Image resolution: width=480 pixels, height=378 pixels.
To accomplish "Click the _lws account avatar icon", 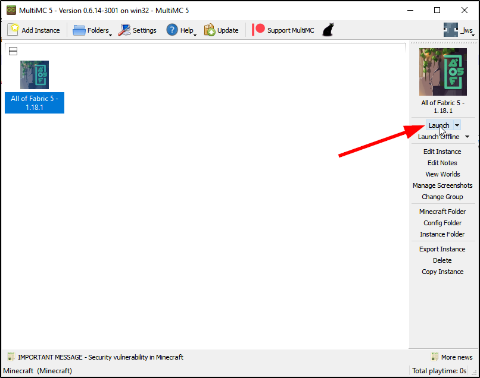I will [x=451, y=30].
